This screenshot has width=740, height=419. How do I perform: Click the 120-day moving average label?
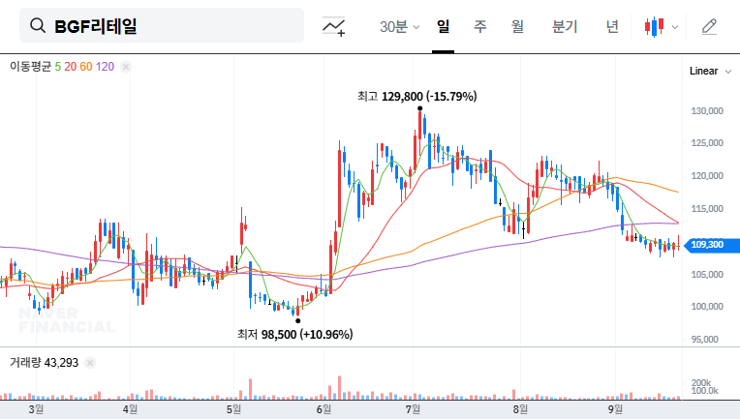coord(105,67)
